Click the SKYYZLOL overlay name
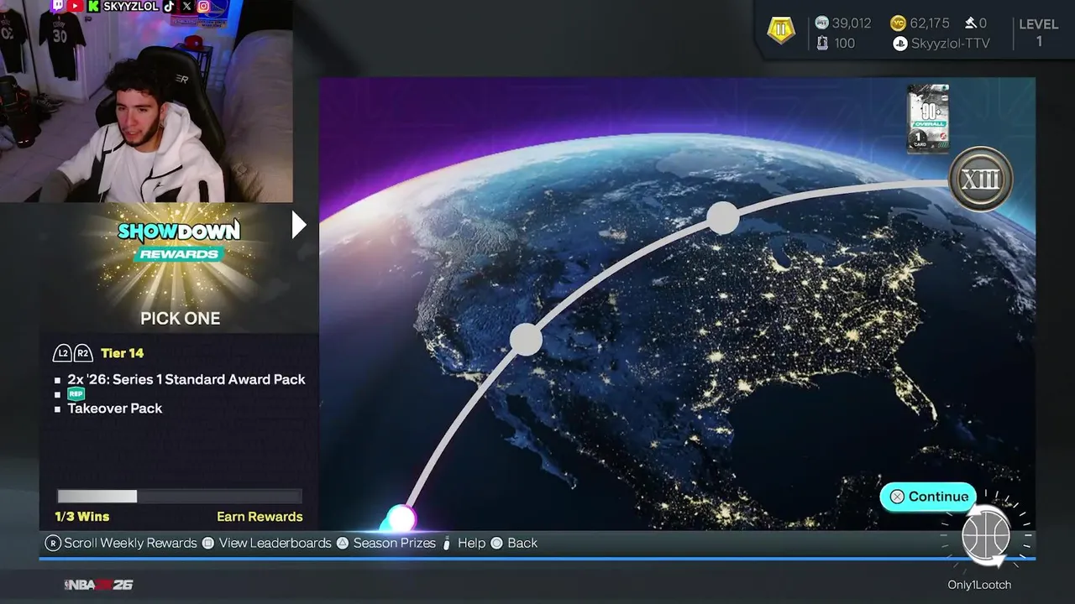The image size is (1075, 604). 130,6
